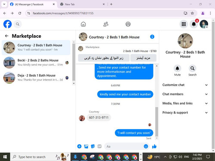Choose a sticker
The width and height of the screenshot is (215, 161).
(x=93, y=146)
